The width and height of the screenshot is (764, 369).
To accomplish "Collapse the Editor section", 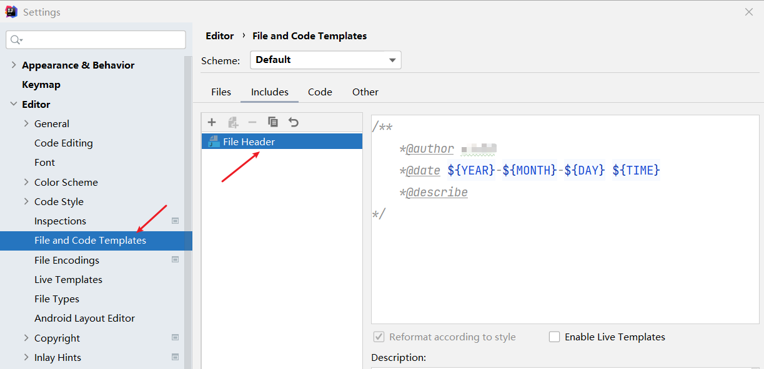I will coord(14,104).
